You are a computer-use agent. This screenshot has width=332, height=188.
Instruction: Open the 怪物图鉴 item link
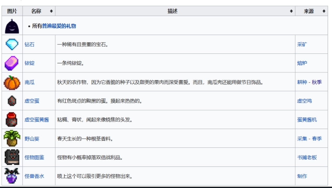click(x=34, y=157)
